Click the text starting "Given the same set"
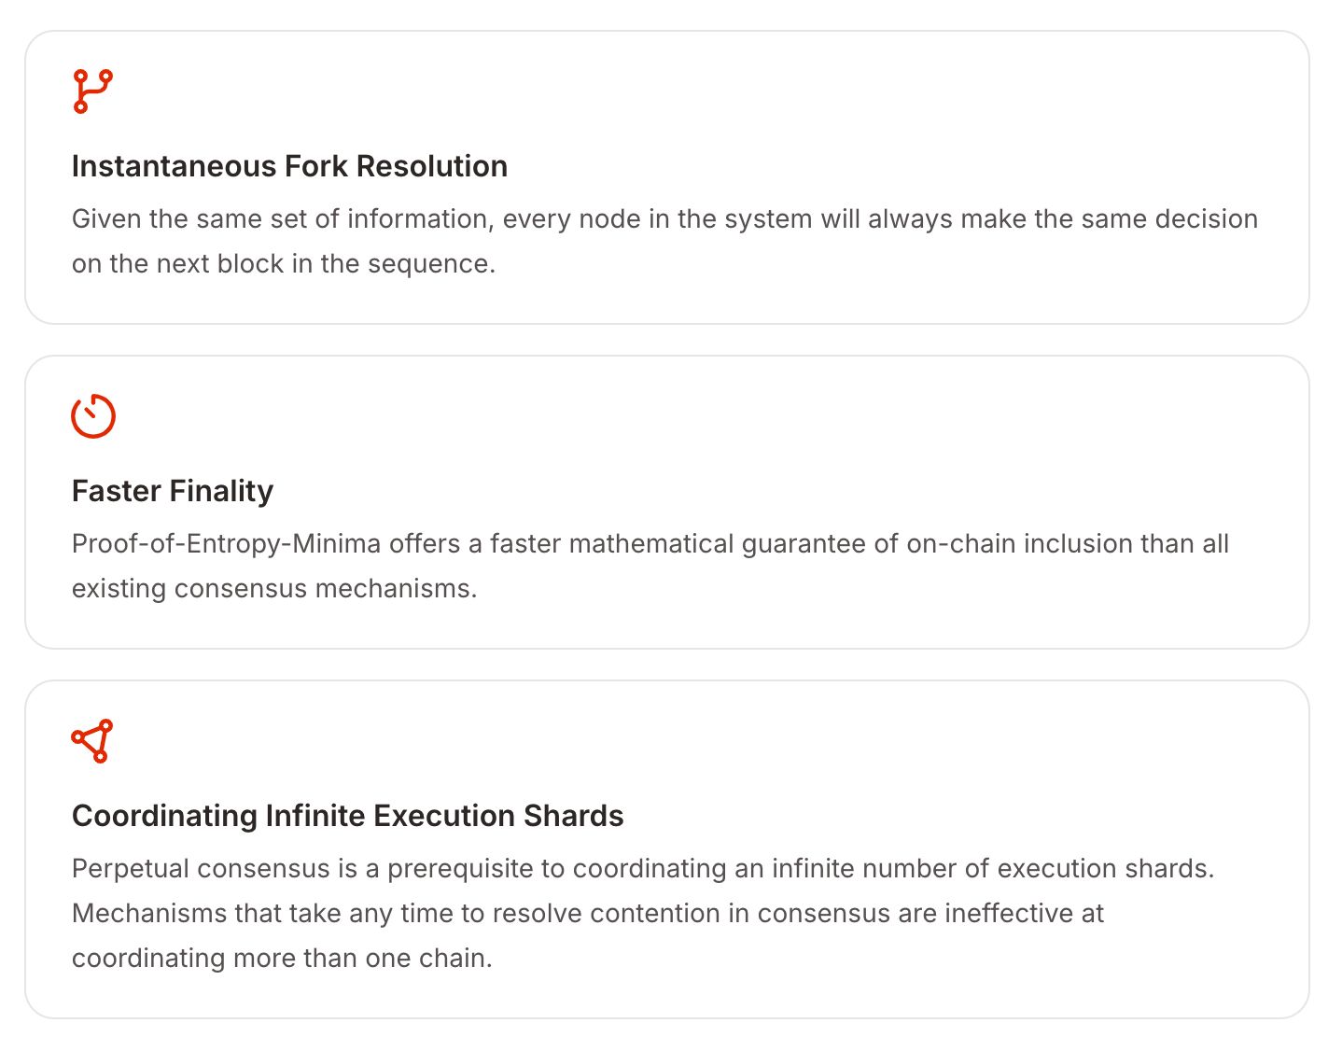This screenshot has width=1342, height=1051. click(x=664, y=218)
